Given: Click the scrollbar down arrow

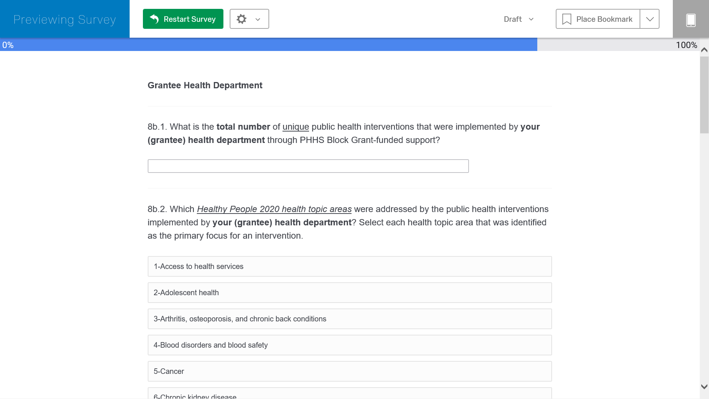Looking at the screenshot, I should click(704, 387).
